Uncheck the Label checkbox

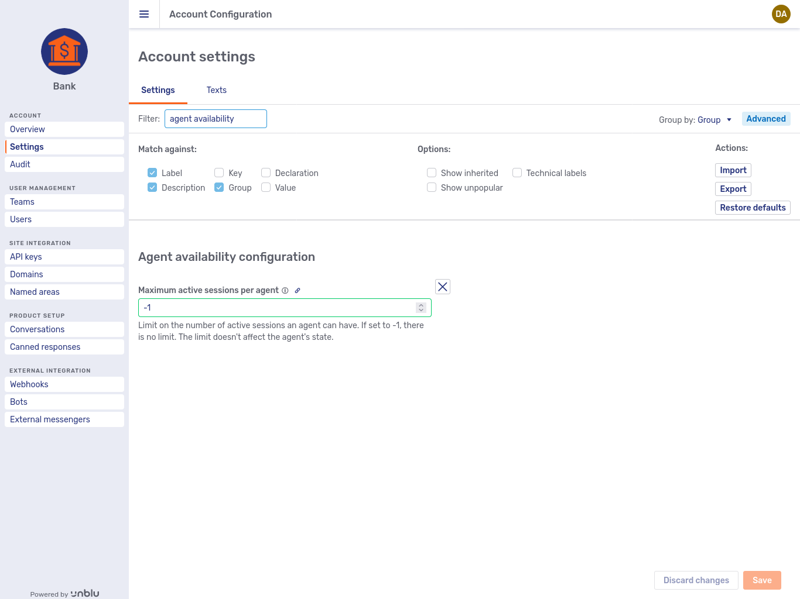[152, 173]
